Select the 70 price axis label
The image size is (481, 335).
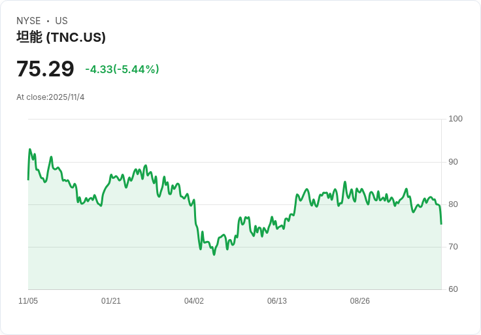click(454, 247)
